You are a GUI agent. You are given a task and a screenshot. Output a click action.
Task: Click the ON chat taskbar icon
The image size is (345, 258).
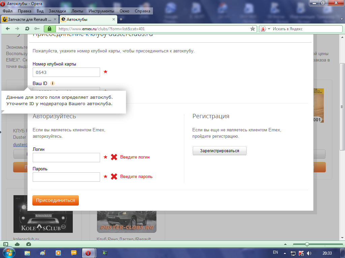pyautogui.click(x=74, y=253)
